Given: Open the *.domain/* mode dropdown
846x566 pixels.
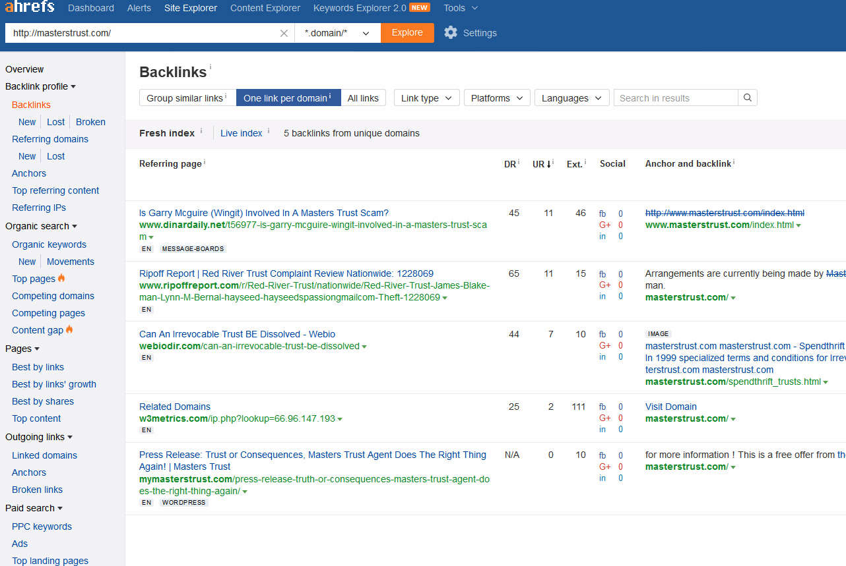Looking at the screenshot, I should pos(337,33).
